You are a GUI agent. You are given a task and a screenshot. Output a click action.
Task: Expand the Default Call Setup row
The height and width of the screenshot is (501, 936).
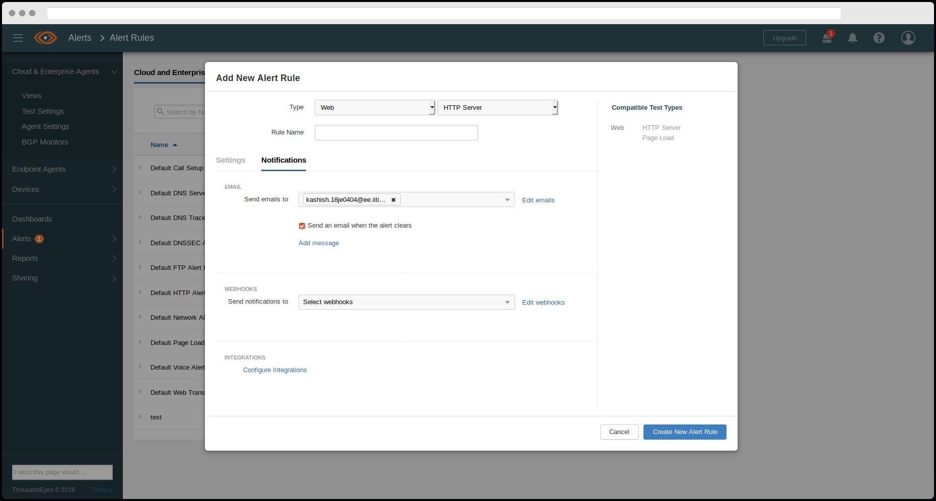[x=140, y=168]
